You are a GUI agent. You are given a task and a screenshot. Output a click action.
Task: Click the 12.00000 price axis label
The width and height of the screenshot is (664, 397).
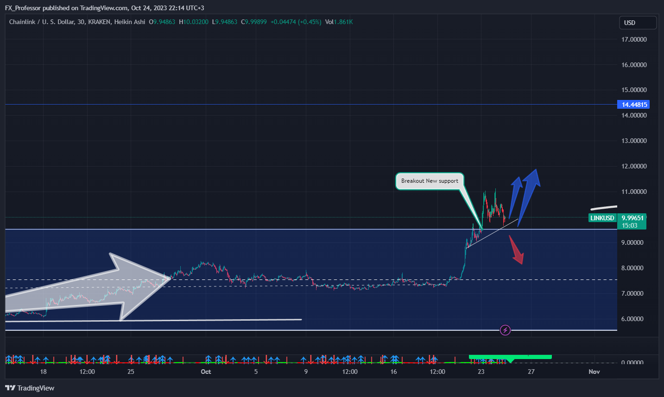pyautogui.click(x=634, y=166)
